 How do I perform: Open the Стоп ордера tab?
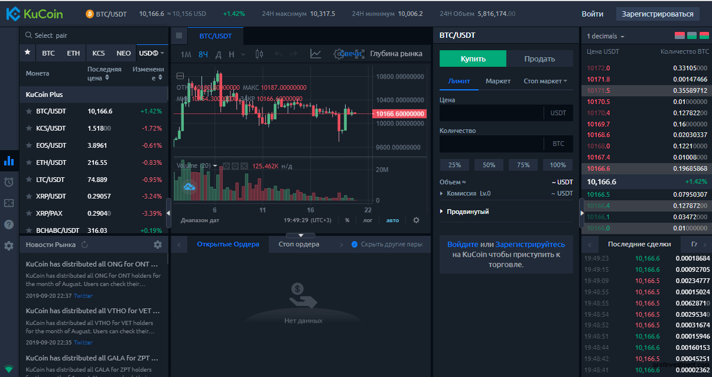coord(299,244)
